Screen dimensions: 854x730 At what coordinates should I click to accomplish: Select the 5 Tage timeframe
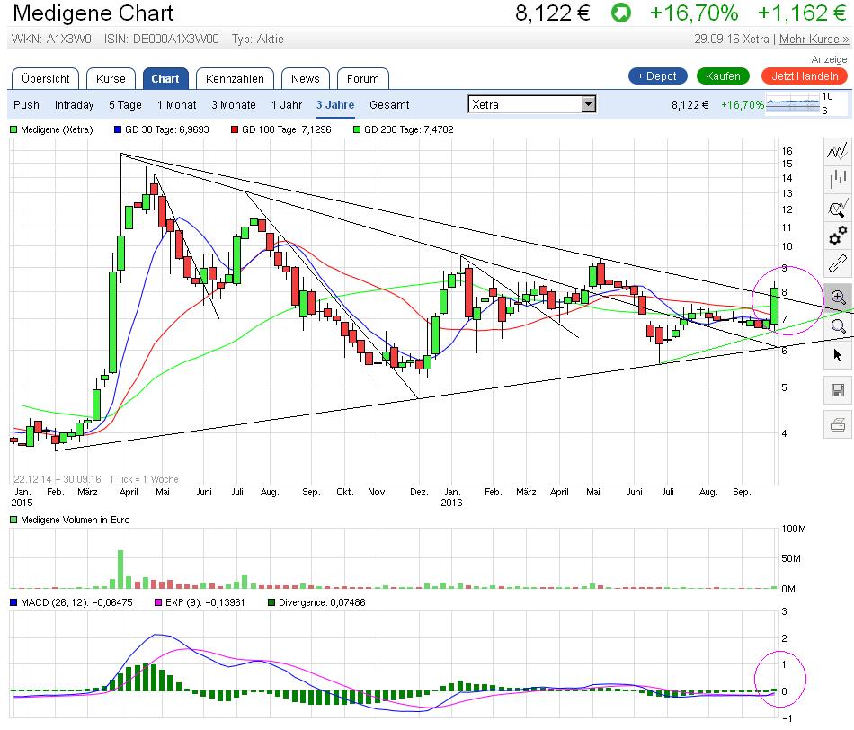[125, 104]
